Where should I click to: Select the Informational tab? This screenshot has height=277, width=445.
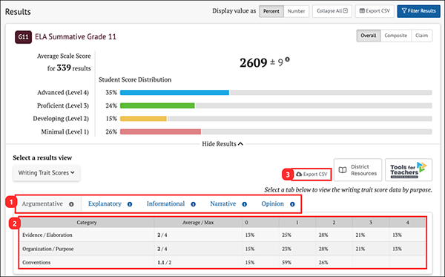click(x=165, y=203)
